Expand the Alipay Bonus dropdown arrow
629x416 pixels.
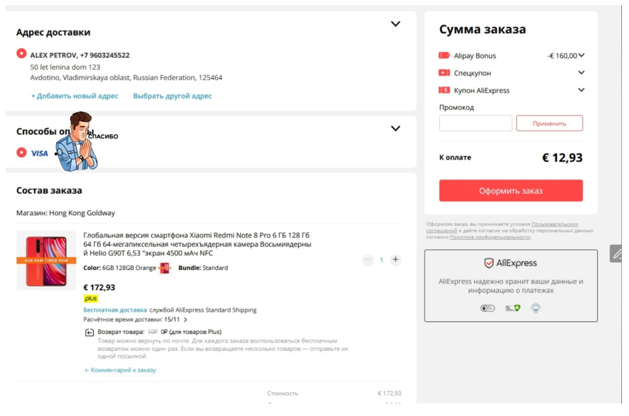point(581,55)
